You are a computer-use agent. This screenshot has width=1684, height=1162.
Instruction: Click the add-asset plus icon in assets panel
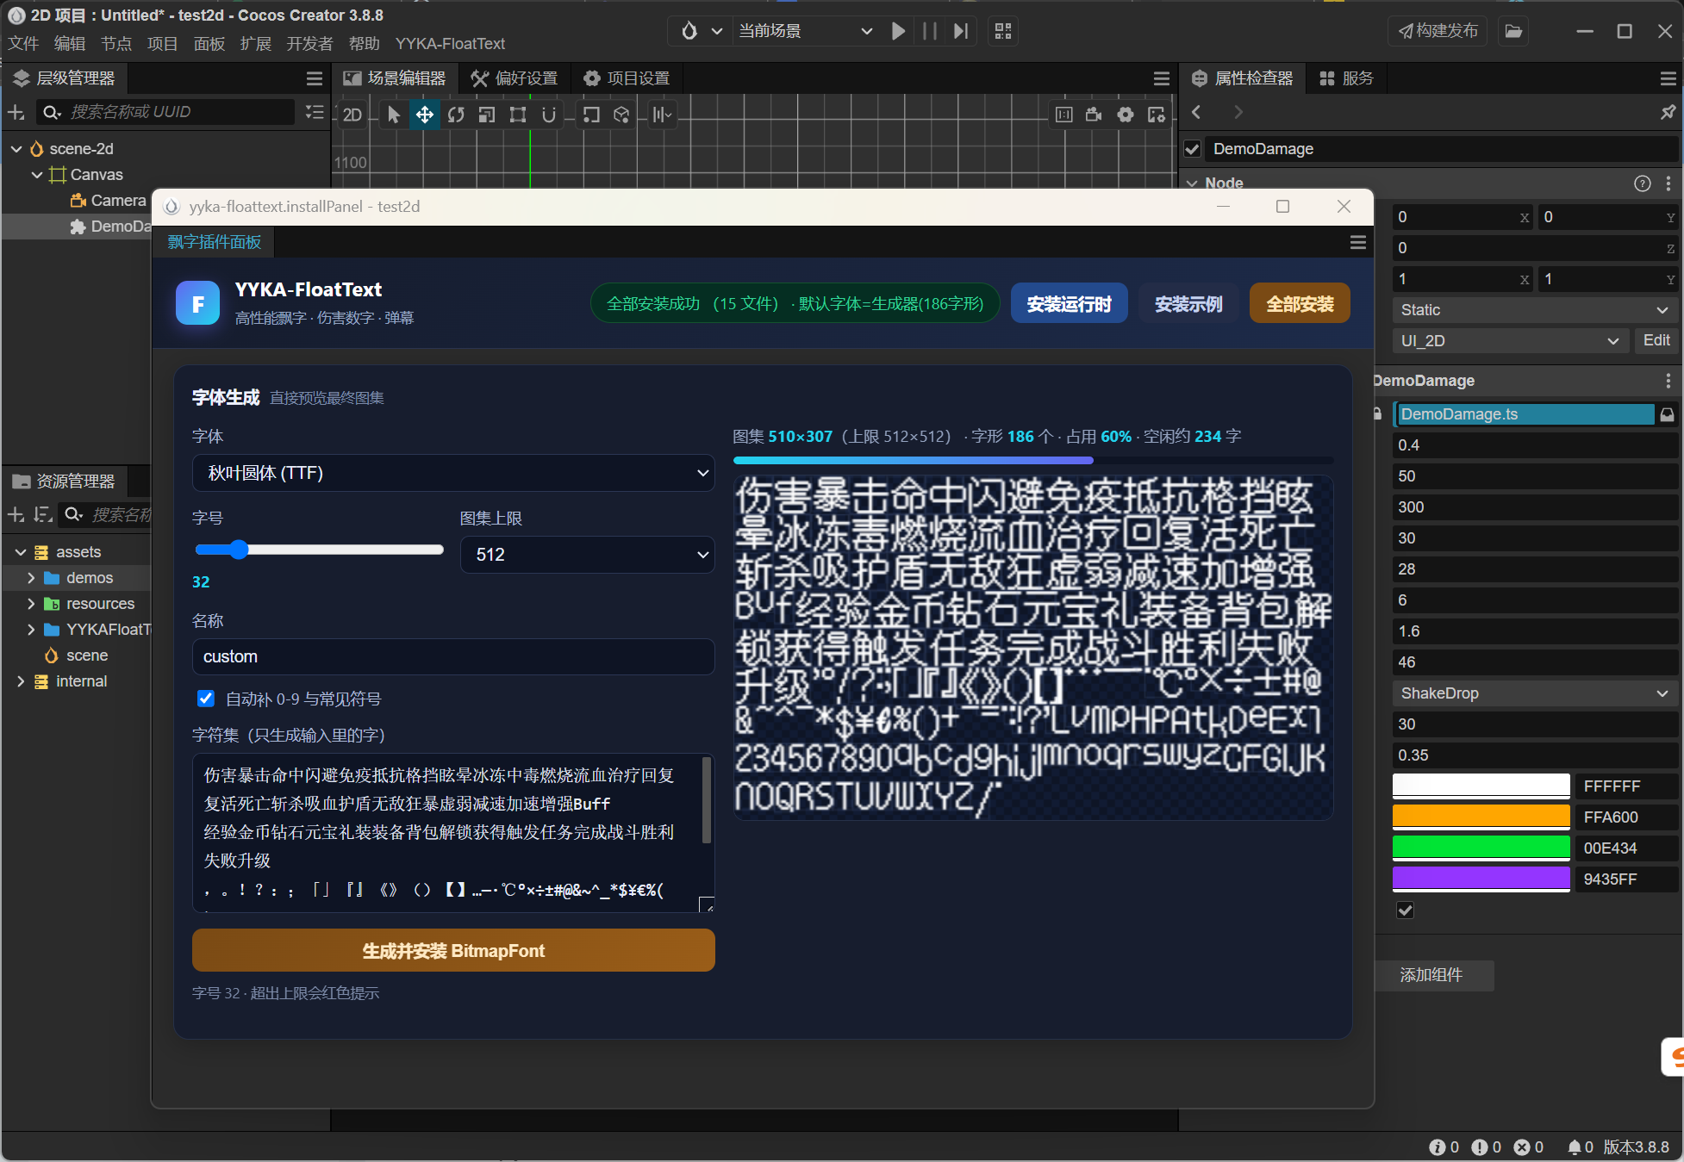tap(16, 514)
